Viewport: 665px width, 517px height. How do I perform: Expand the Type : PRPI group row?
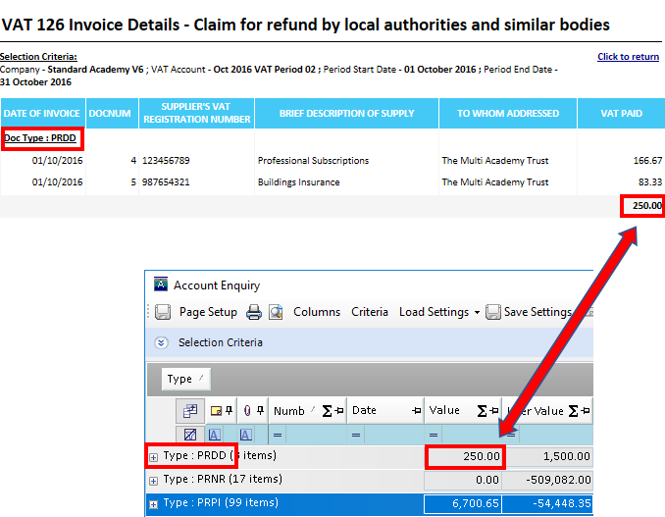[154, 503]
